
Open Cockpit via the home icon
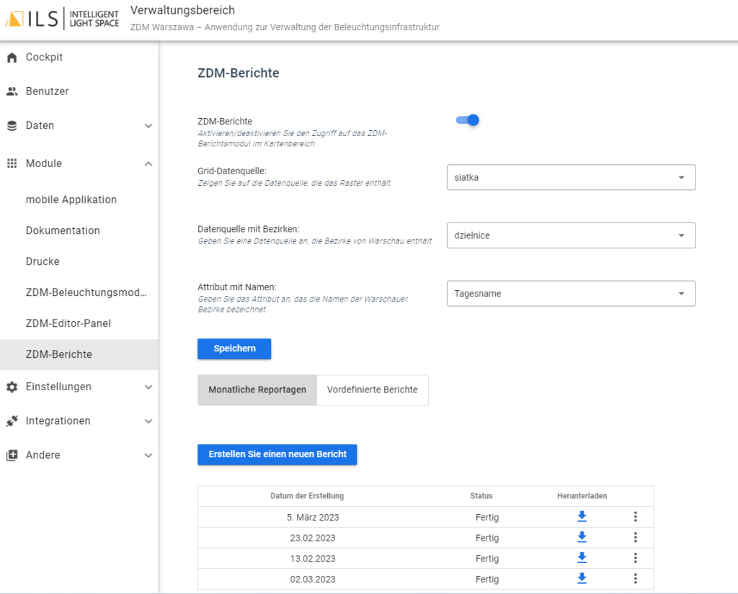click(x=12, y=58)
